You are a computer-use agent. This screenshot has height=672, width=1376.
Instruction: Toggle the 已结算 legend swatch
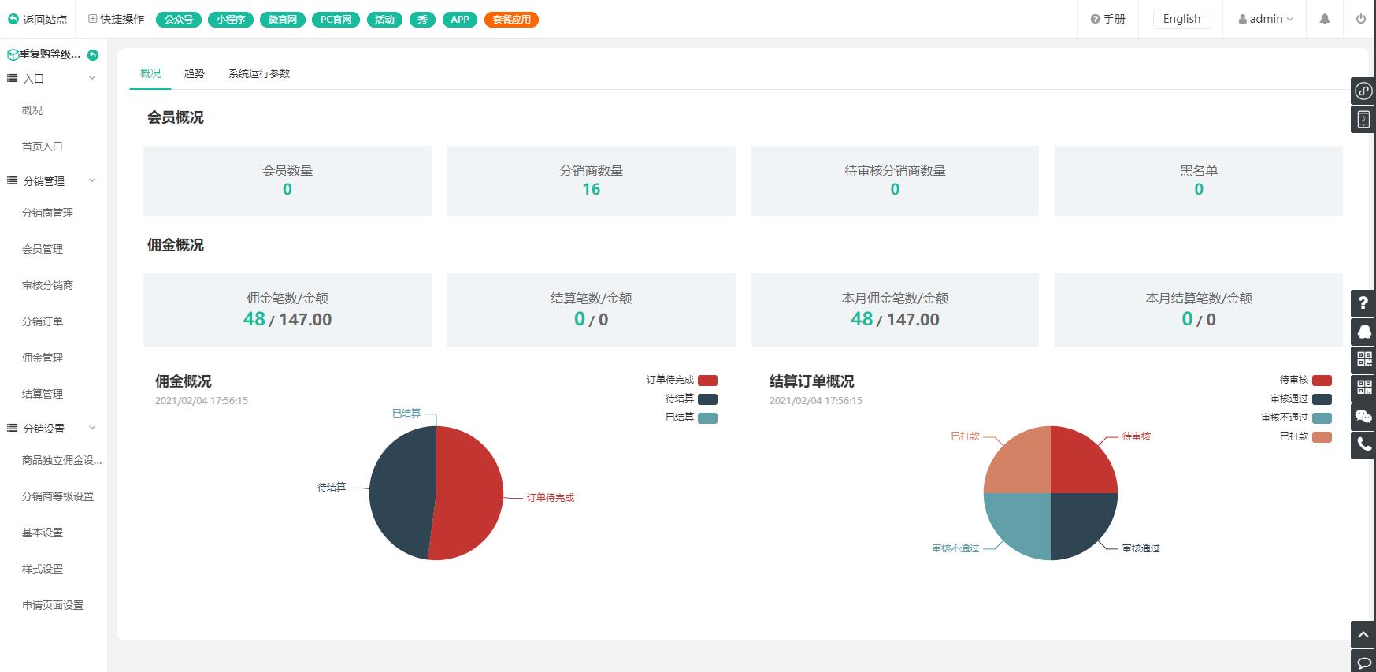tap(707, 418)
